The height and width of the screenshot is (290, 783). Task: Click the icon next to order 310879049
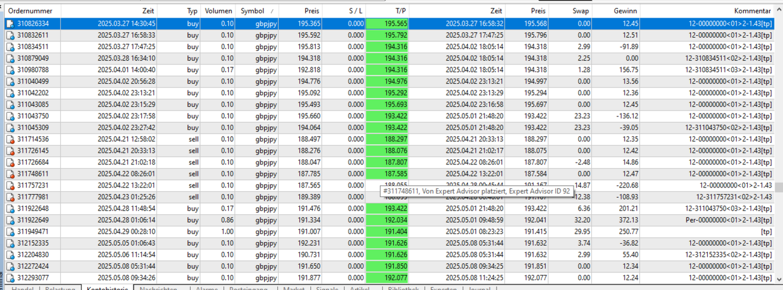click(x=10, y=58)
